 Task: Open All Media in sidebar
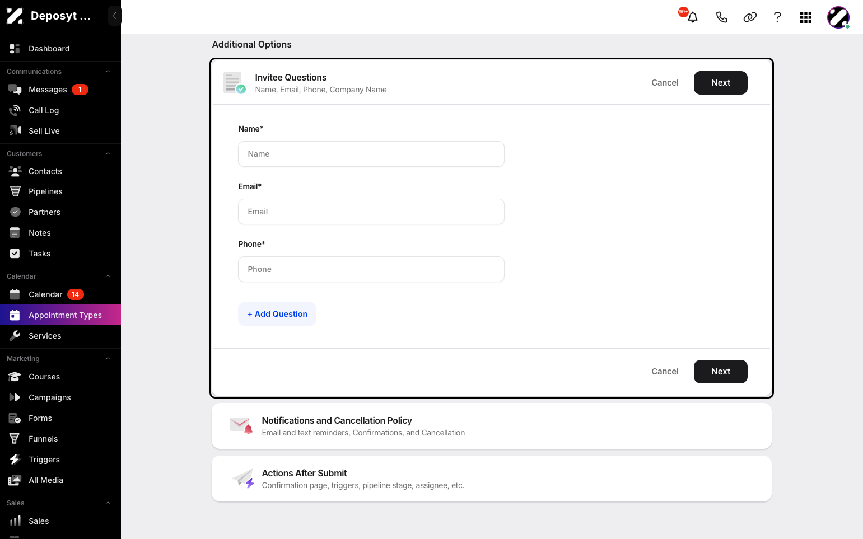click(x=60, y=480)
